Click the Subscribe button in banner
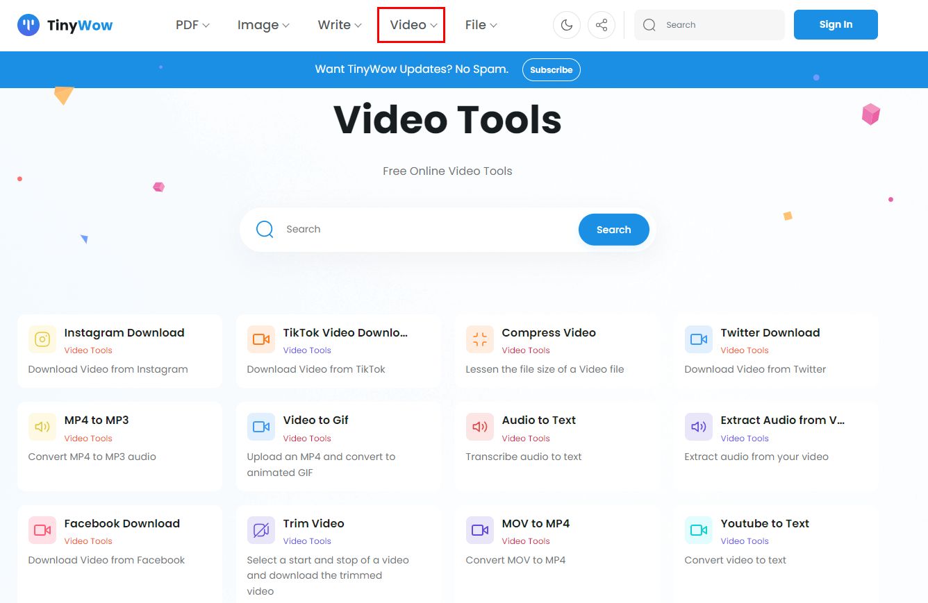Screen dimensions: 928x603 [552, 69]
